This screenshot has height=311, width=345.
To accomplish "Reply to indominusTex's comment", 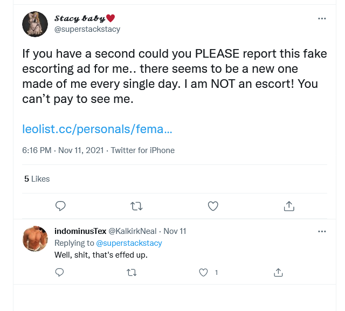I will 60,272.
